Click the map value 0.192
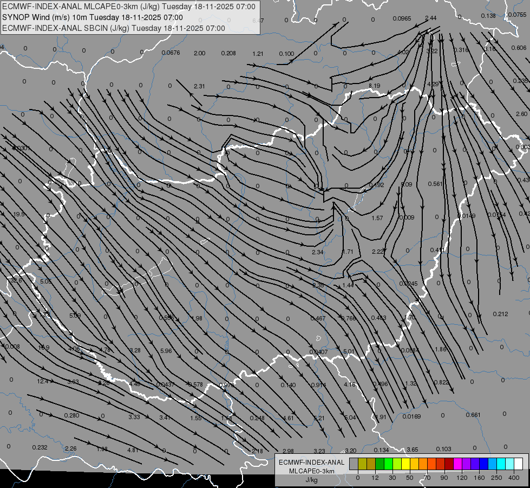Image resolution: width=530 pixels, height=488 pixels. coord(377,185)
